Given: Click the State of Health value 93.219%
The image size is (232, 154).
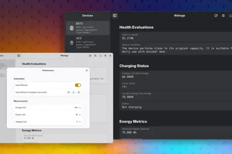Looking at the screenshot, I should point(128,38).
